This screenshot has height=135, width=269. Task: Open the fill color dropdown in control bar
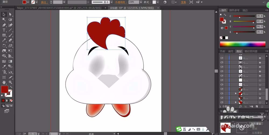pyautogui.click(x=28, y=2)
